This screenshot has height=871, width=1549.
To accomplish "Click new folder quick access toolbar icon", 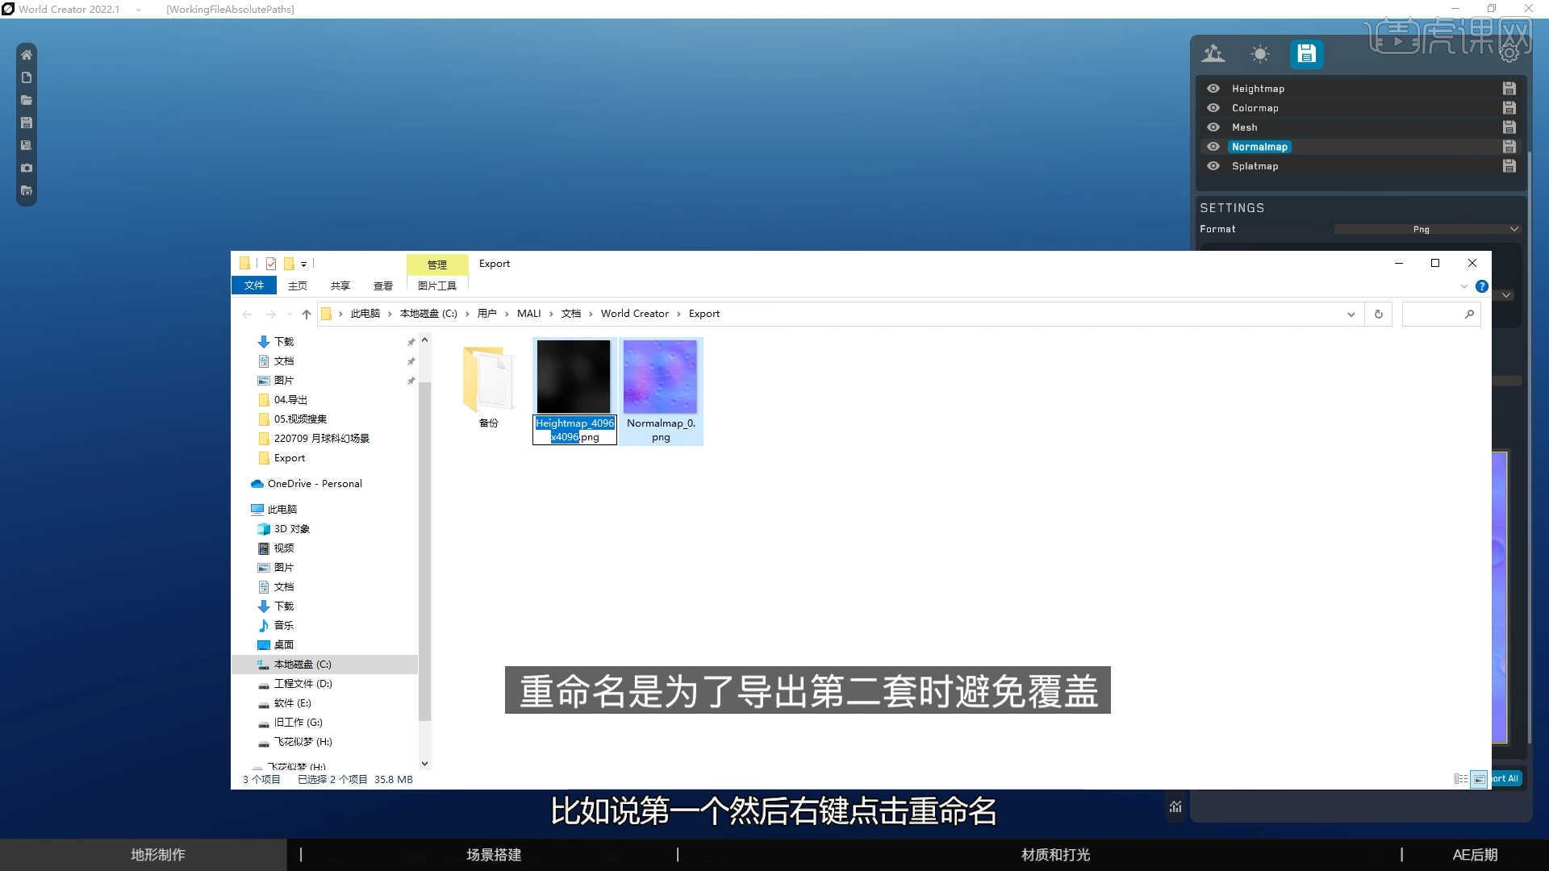I will (289, 264).
